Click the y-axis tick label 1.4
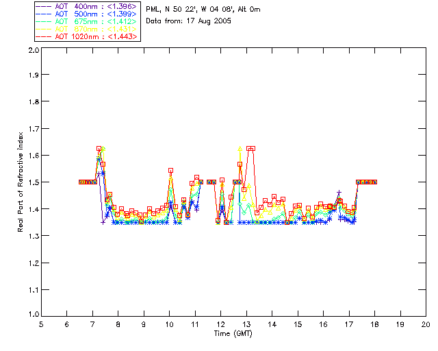Image resolution: width=438 pixels, height=351 pixels. click(x=34, y=209)
